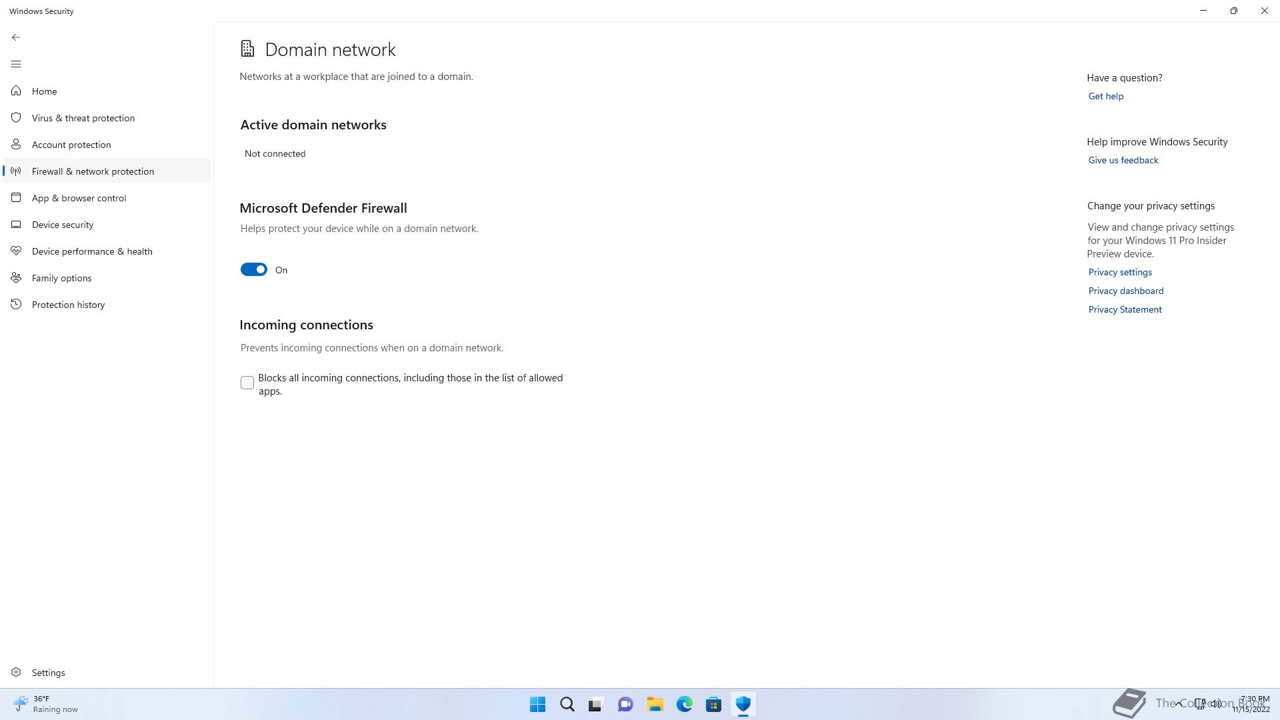Open Account protection page

(x=107, y=144)
